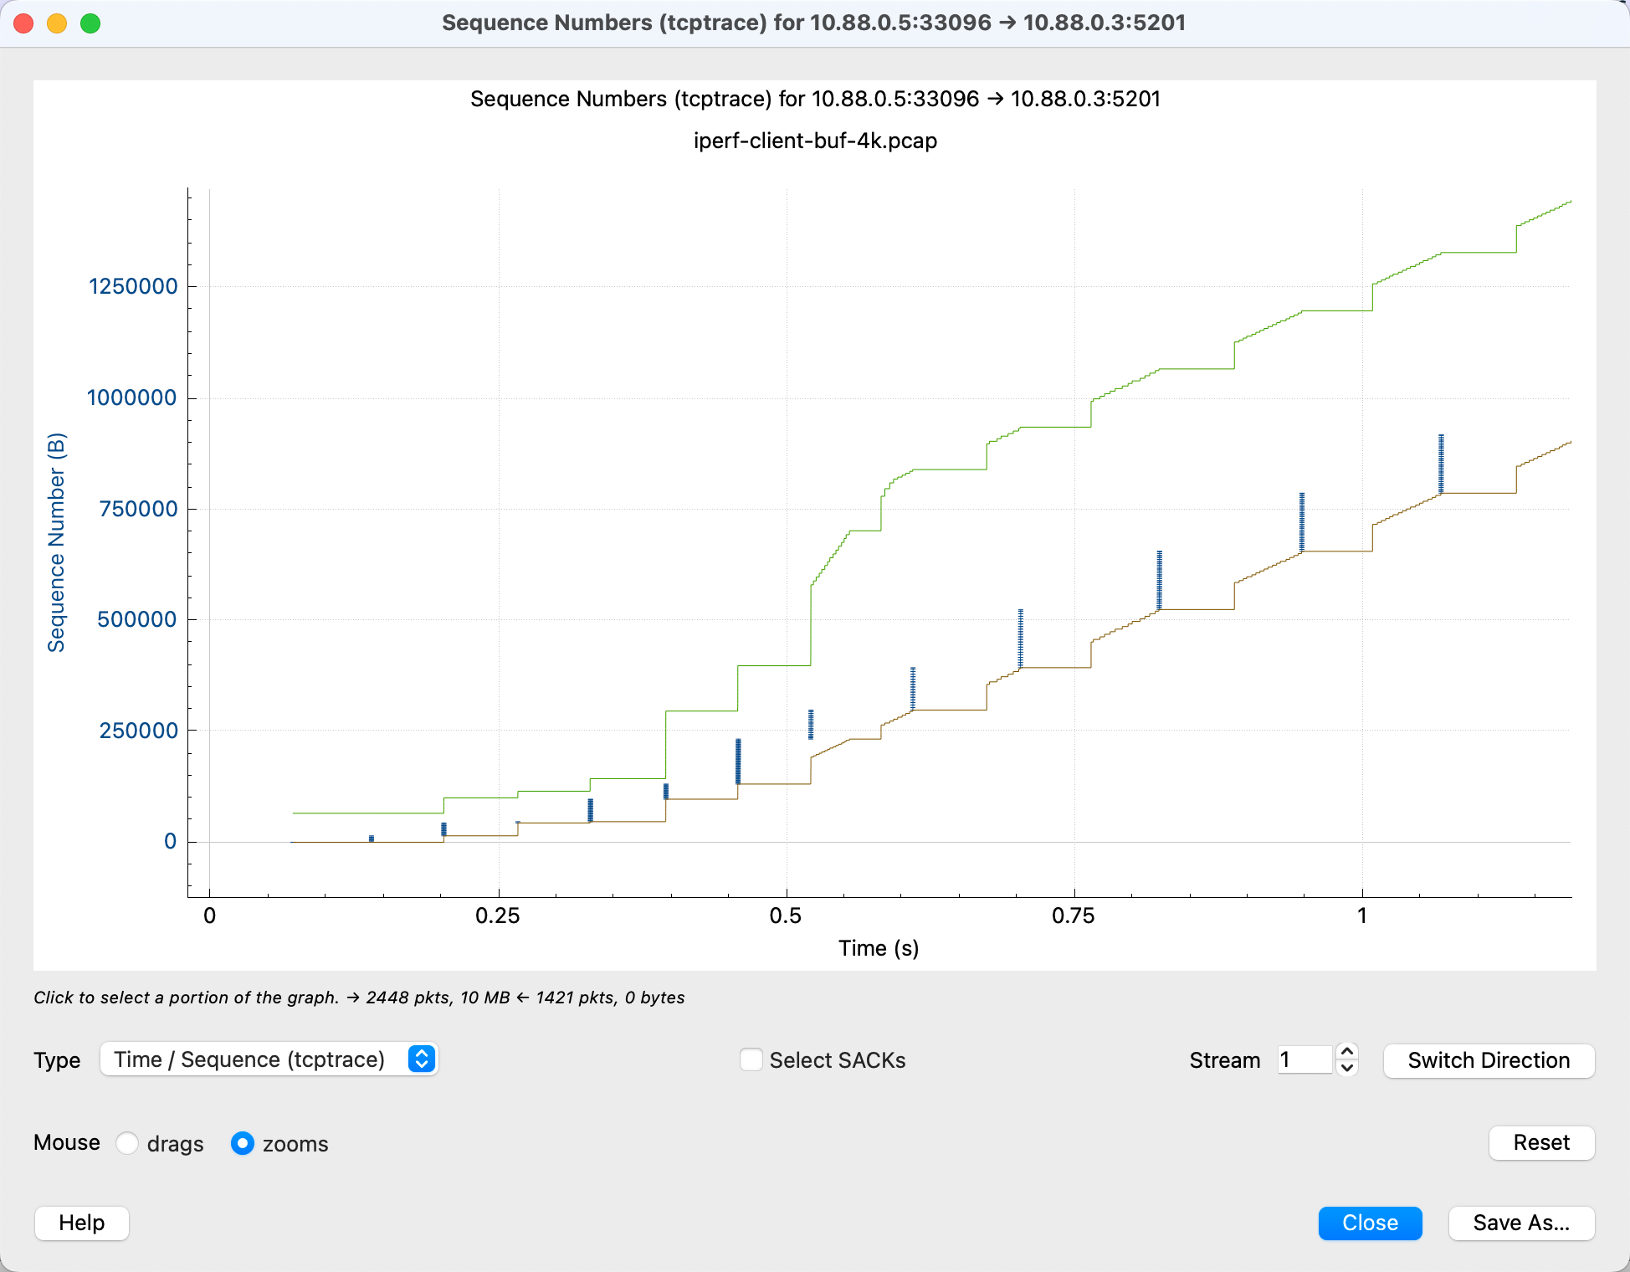Click the red window close button
The height and width of the screenshot is (1272, 1630).
24,23
